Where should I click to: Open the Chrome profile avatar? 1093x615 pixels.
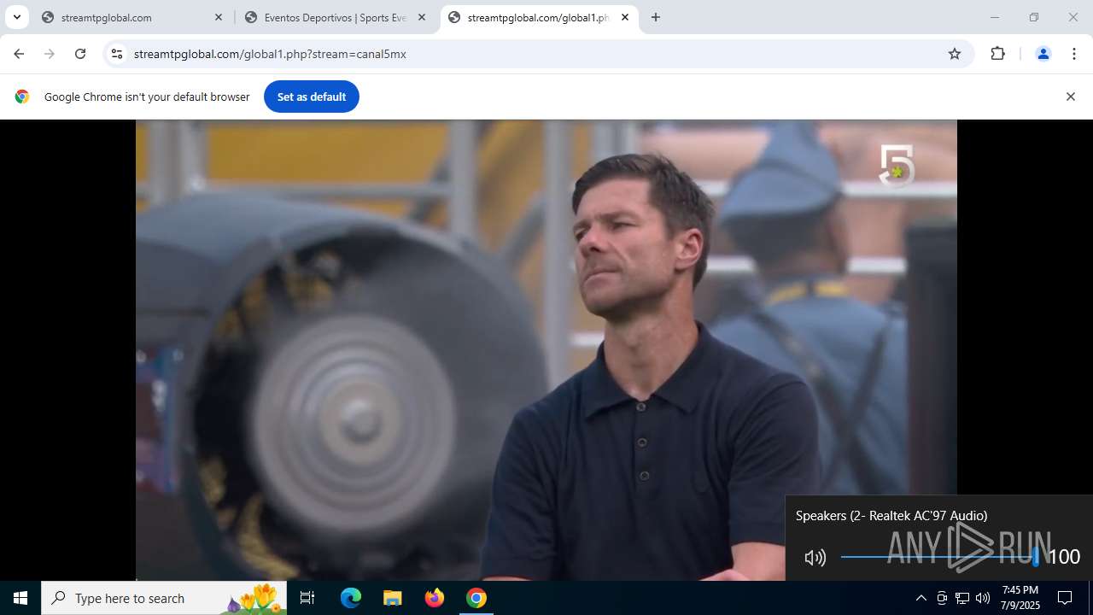tap(1043, 54)
